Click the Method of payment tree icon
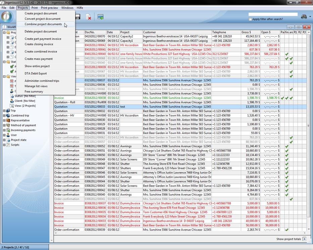 tap(8, 125)
